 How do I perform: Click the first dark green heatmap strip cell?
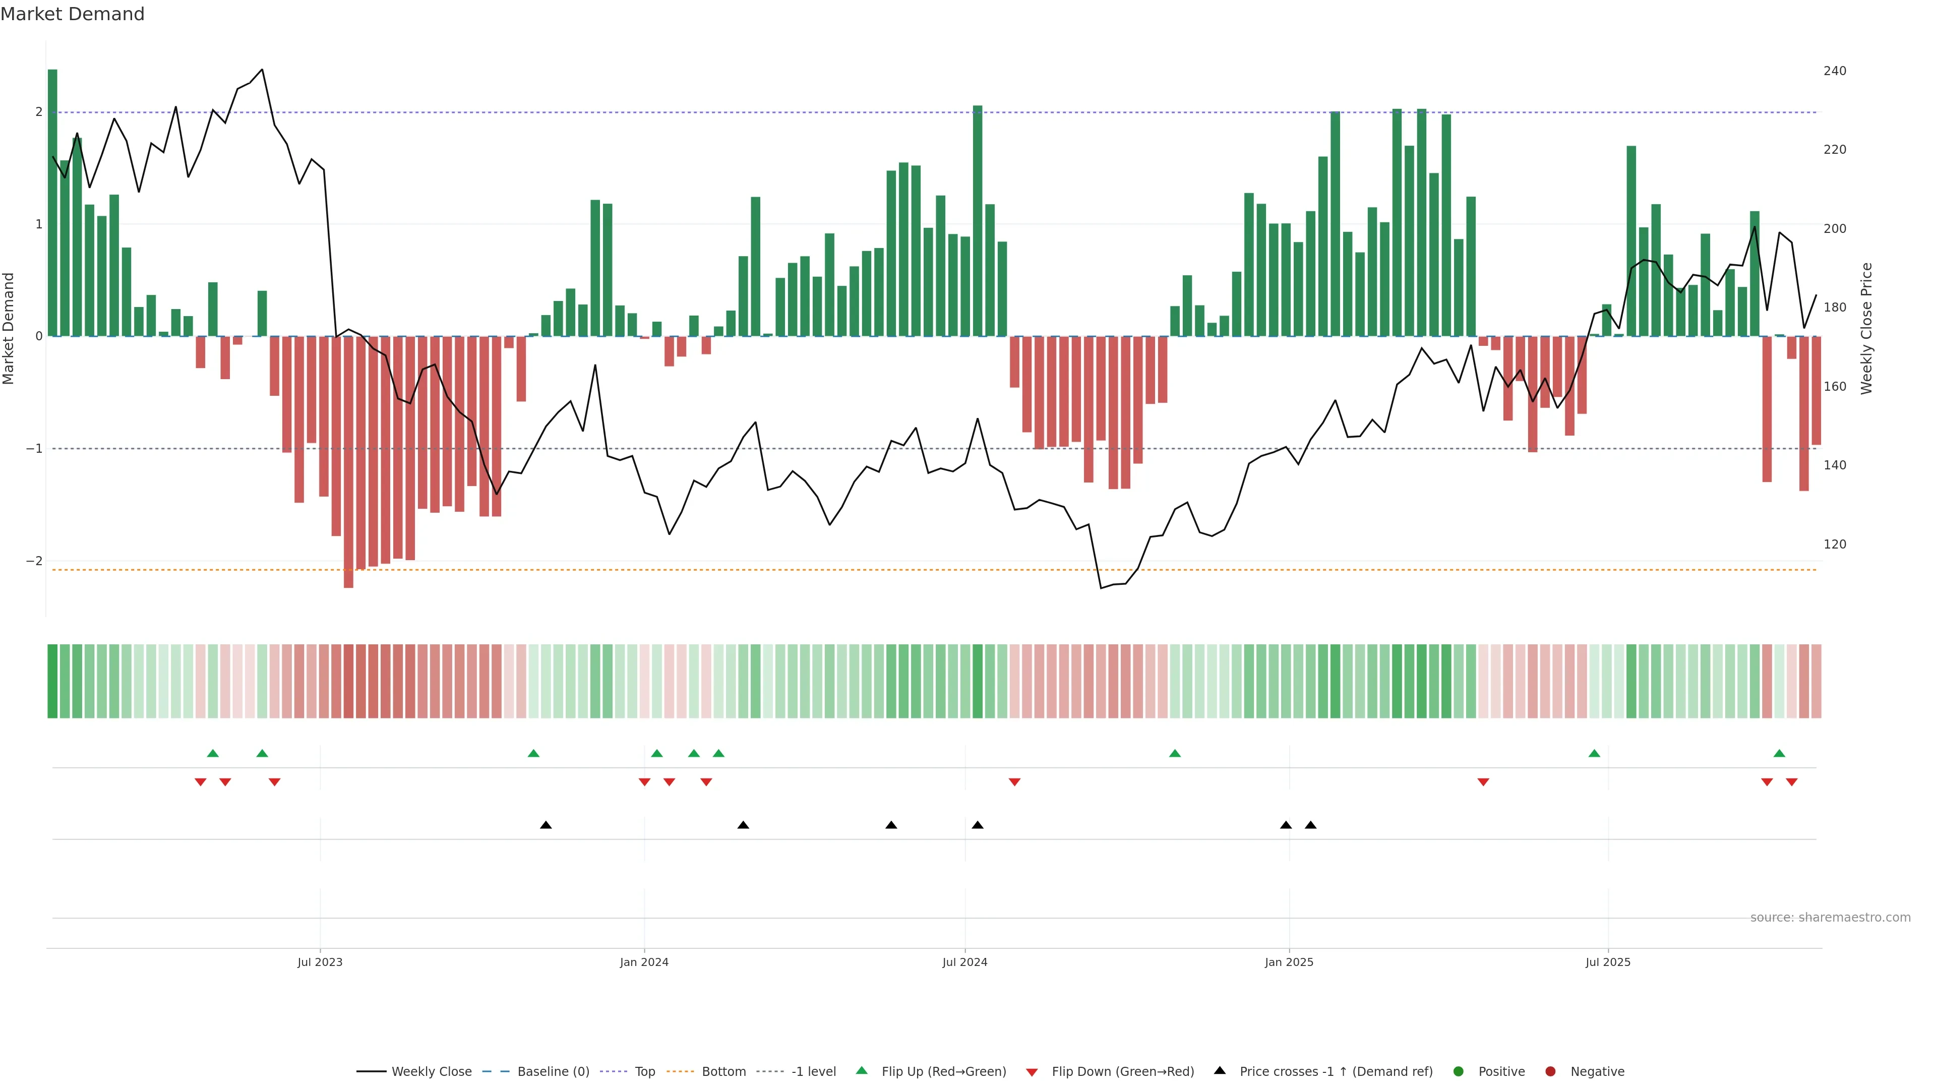[x=52, y=681]
